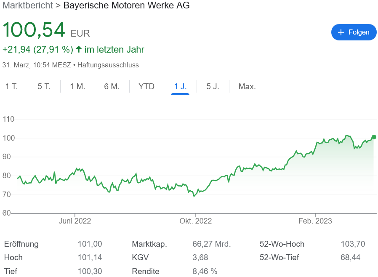Image resolution: width=378 pixels, height=277 pixels.
Task: Switch to the 1 T. time range
Action: point(12,87)
